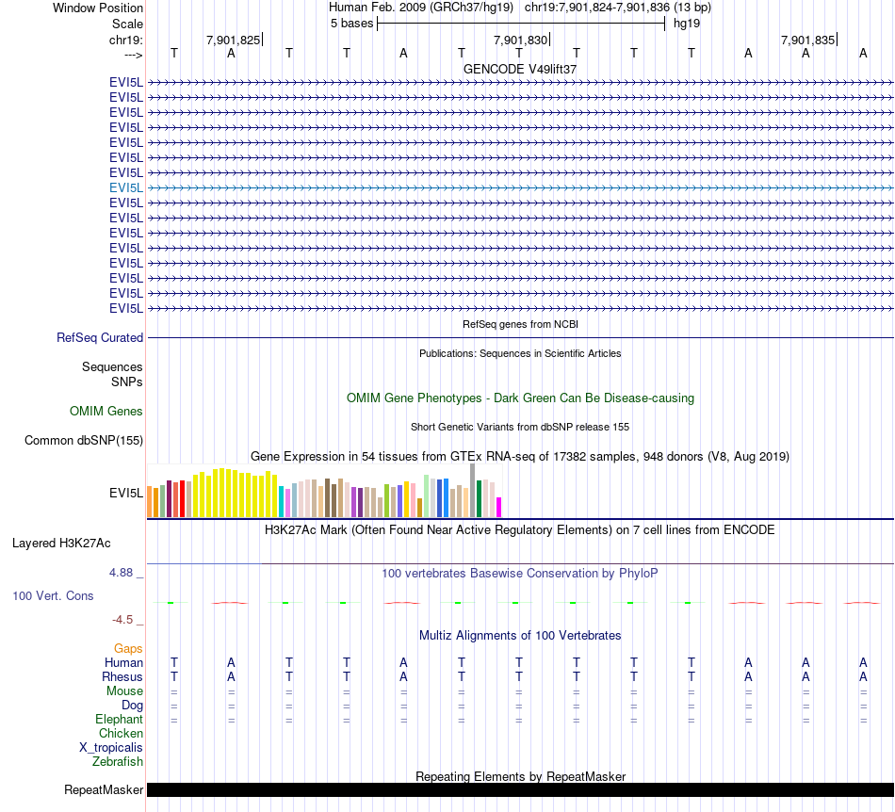Viewport: 895px width, 812px height.
Task: Click the orange Gaps label
Action: pos(128,648)
